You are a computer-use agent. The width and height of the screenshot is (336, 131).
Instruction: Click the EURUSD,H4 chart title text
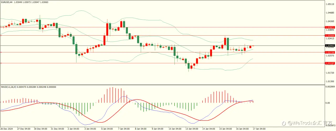click(x=6, y=2)
